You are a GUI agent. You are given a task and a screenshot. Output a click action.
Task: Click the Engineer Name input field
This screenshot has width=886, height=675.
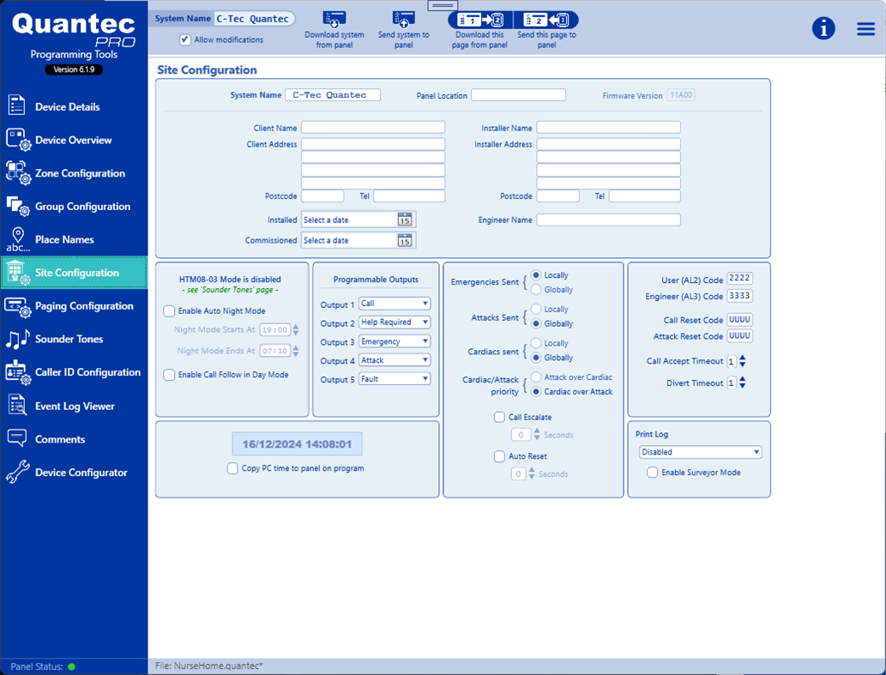tap(609, 220)
